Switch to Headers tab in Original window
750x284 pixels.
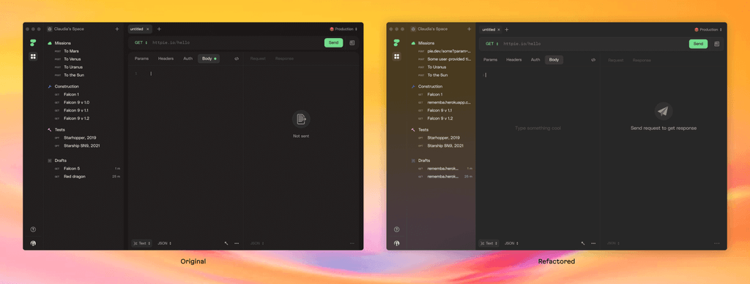(x=166, y=58)
